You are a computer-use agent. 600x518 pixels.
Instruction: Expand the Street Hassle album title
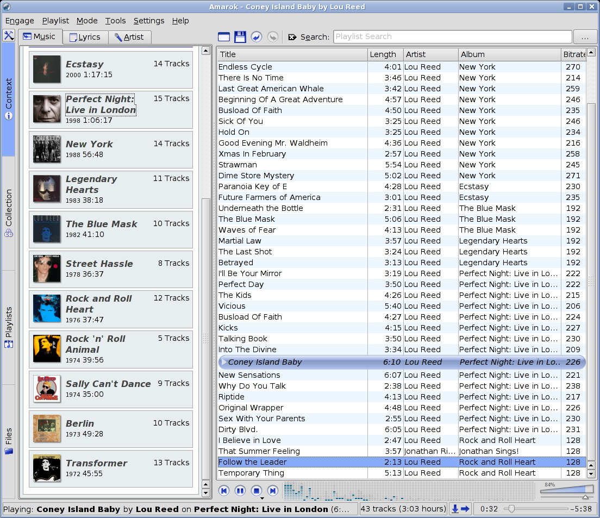(99, 263)
